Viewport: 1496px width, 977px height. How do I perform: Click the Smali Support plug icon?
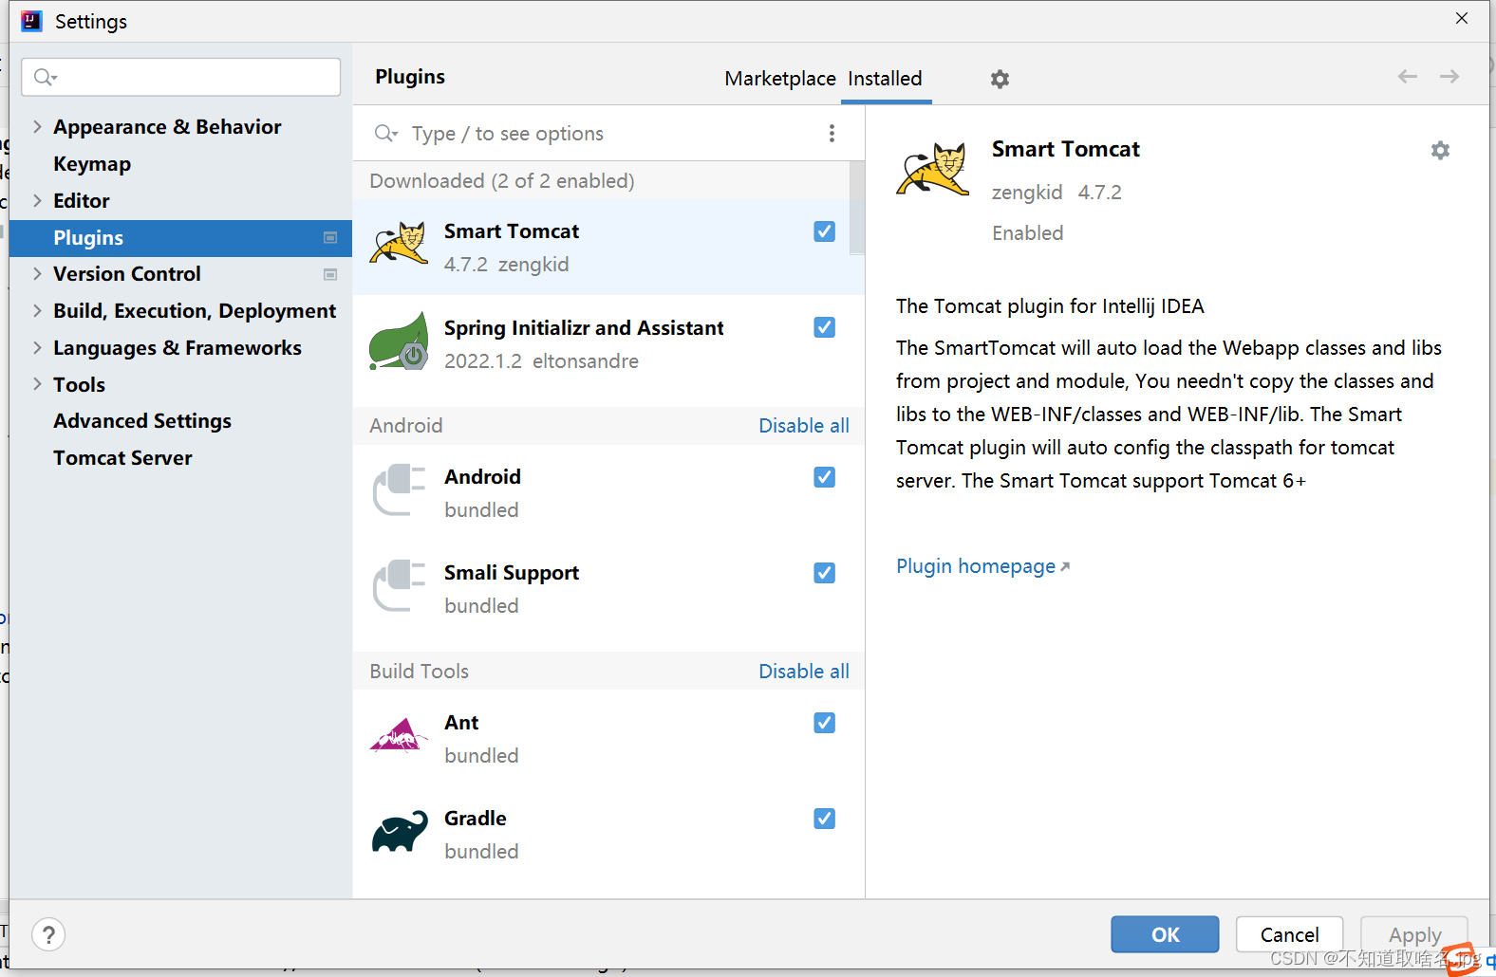pos(399,585)
